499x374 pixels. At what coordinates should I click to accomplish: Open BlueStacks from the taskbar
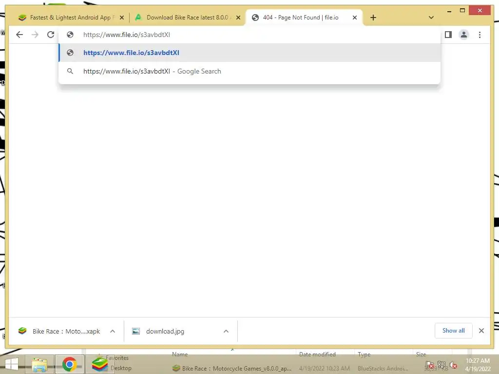click(99, 364)
